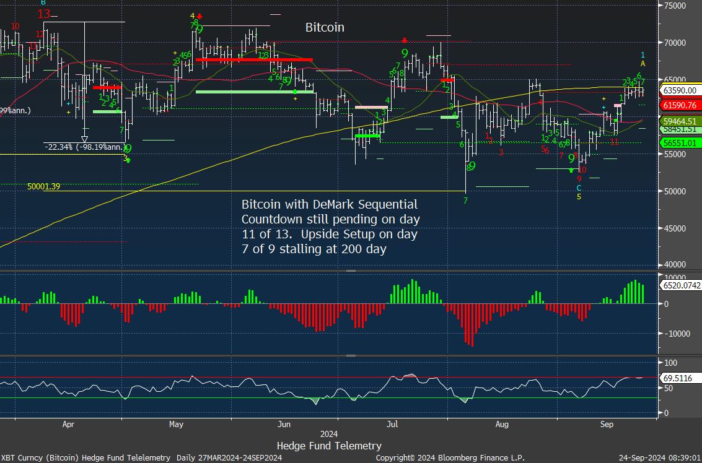Click the red down arrow above the May high
This screenshot has width=702, height=463.
pyautogui.click(x=200, y=16)
